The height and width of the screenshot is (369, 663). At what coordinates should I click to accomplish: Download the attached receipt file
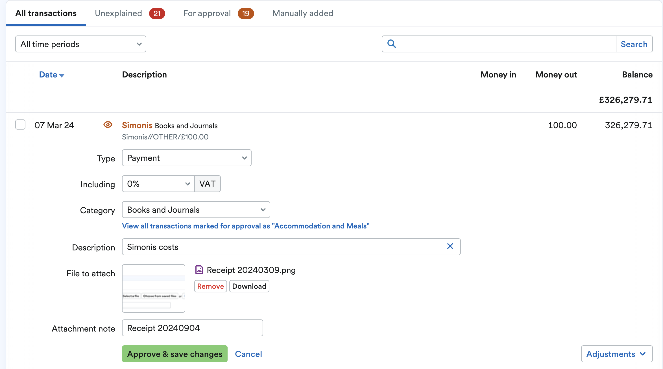(249, 286)
